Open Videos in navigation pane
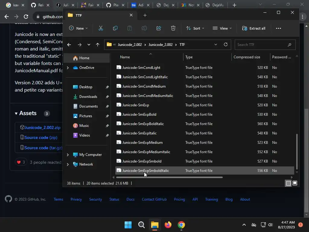The image size is (309, 232). pyautogui.click(x=84, y=135)
